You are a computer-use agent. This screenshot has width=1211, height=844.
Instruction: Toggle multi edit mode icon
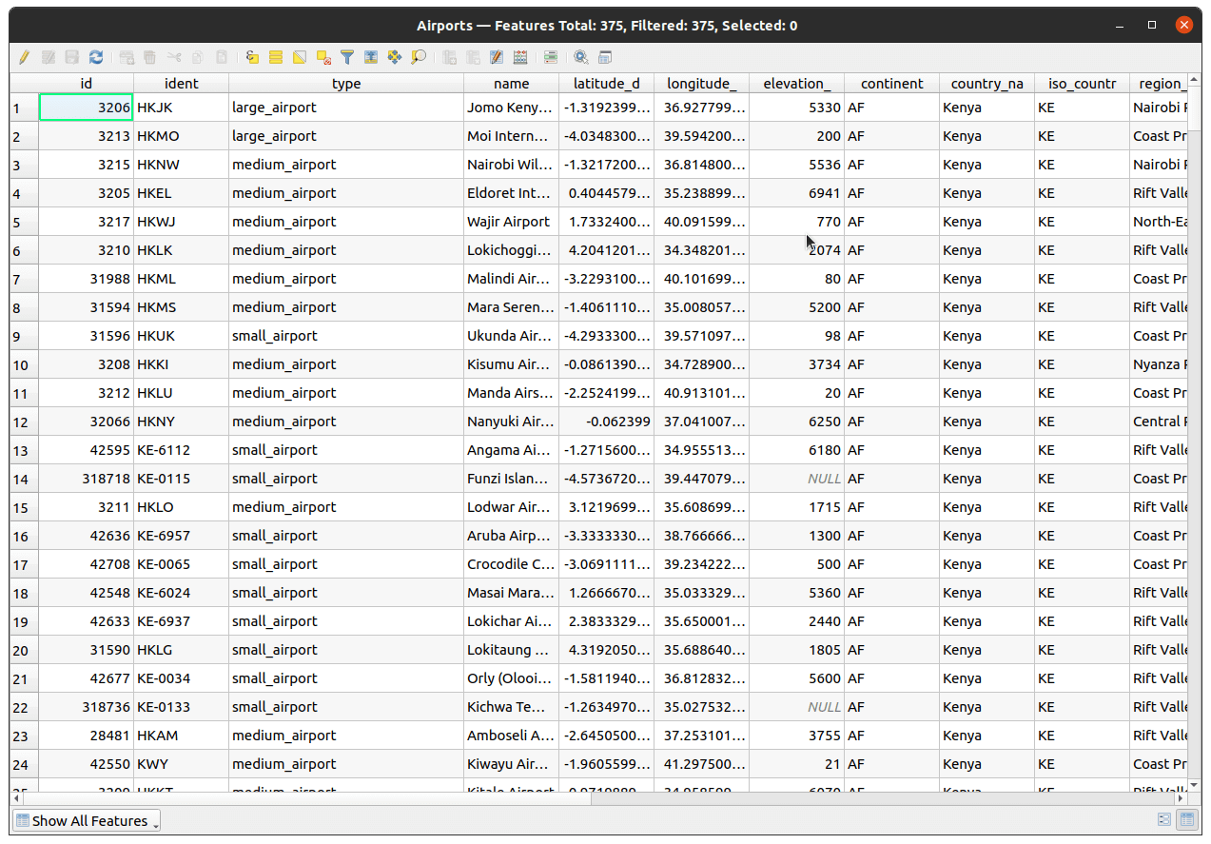[48, 58]
